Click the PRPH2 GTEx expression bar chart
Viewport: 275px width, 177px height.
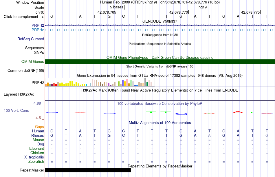pos(100,82)
